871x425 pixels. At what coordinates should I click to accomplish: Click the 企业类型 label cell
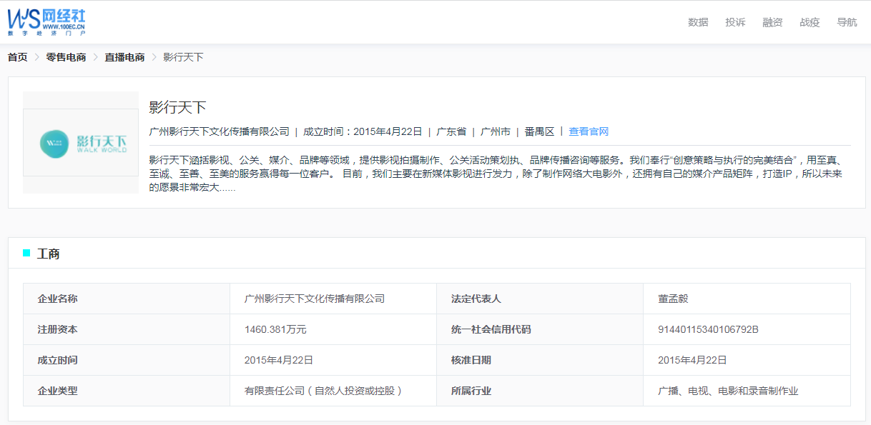click(127, 391)
